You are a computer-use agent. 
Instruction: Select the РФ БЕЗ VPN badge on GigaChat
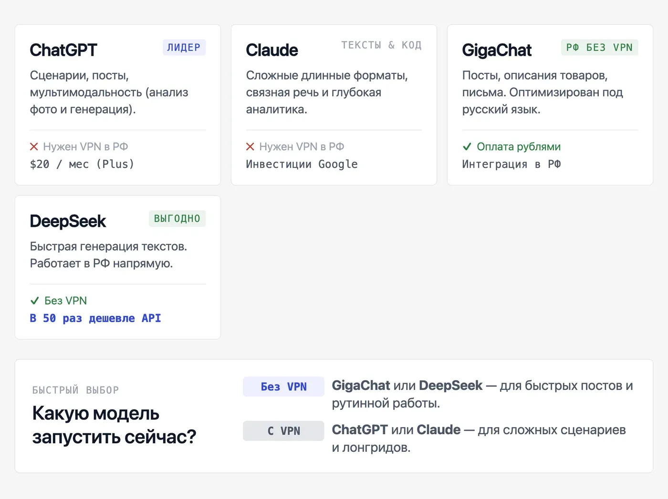(x=599, y=47)
